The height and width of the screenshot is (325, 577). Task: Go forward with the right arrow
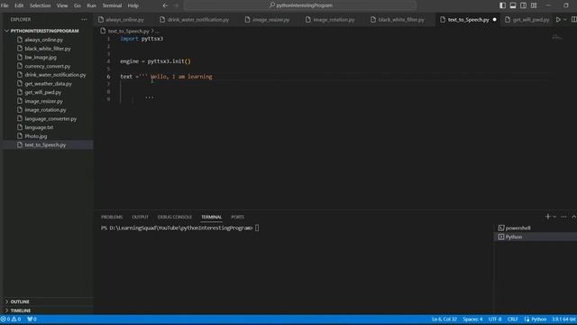176,5
